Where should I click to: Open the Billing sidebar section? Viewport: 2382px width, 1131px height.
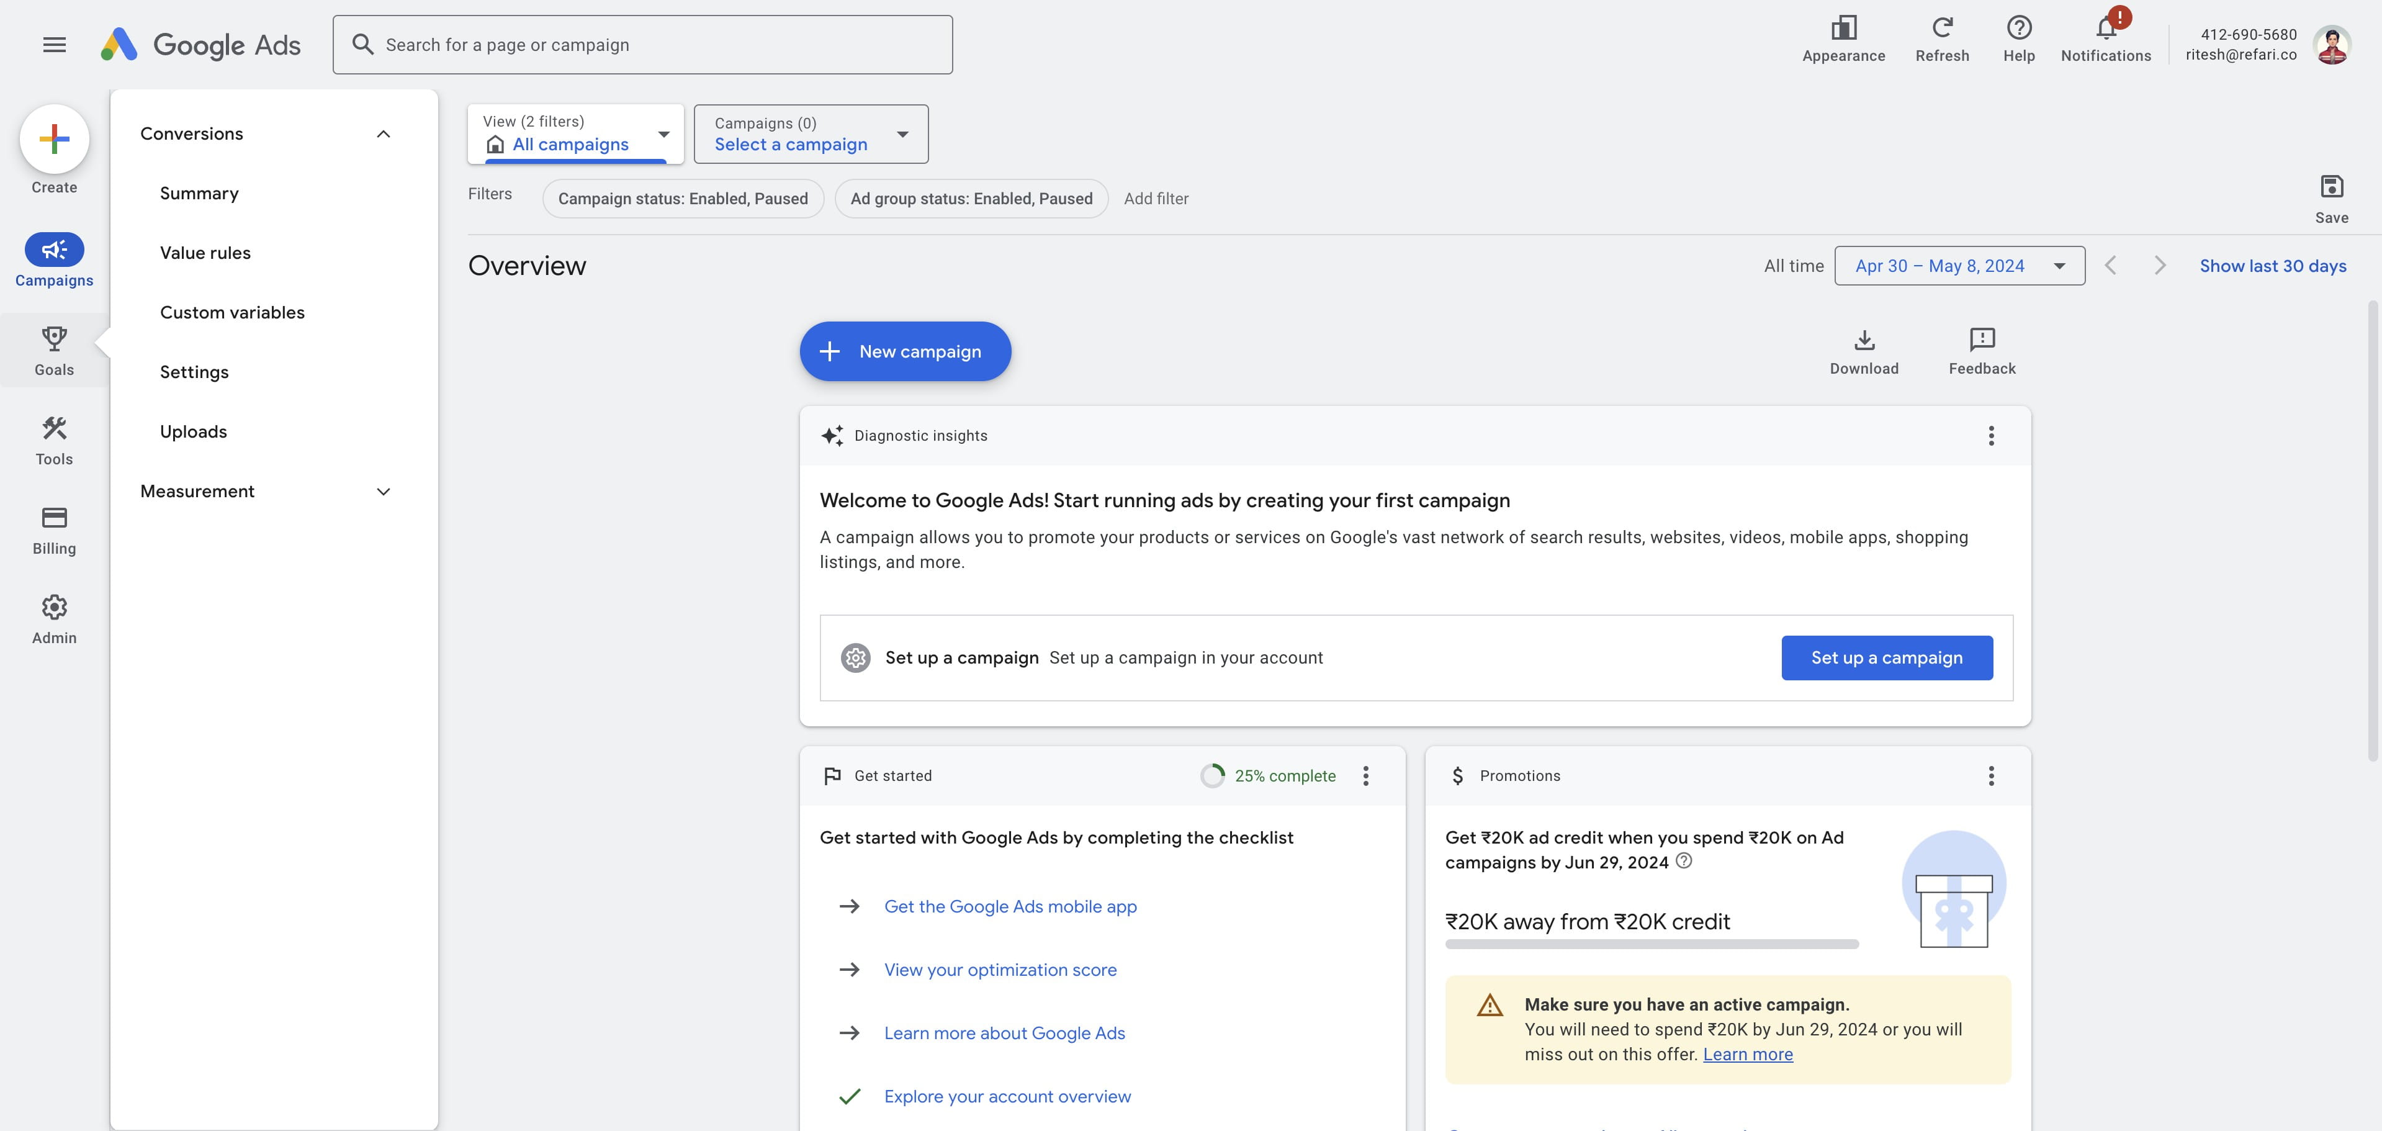55,531
